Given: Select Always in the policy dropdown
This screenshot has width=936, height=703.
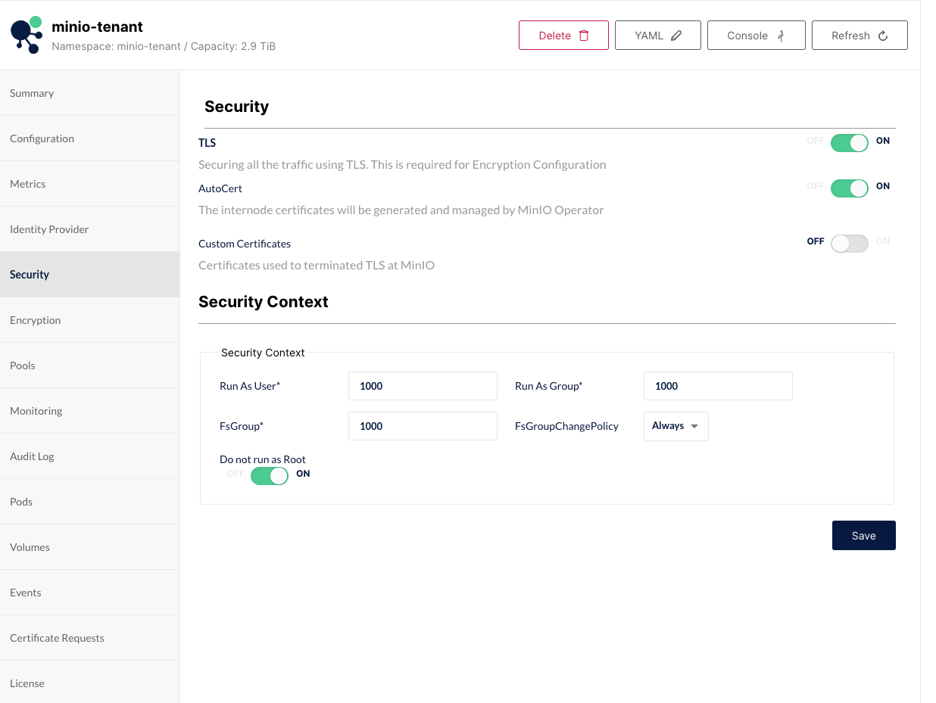Looking at the screenshot, I should tap(669, 426).
